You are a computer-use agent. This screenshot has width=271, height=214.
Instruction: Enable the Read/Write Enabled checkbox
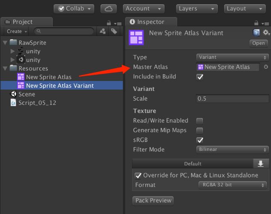[199, 121]
